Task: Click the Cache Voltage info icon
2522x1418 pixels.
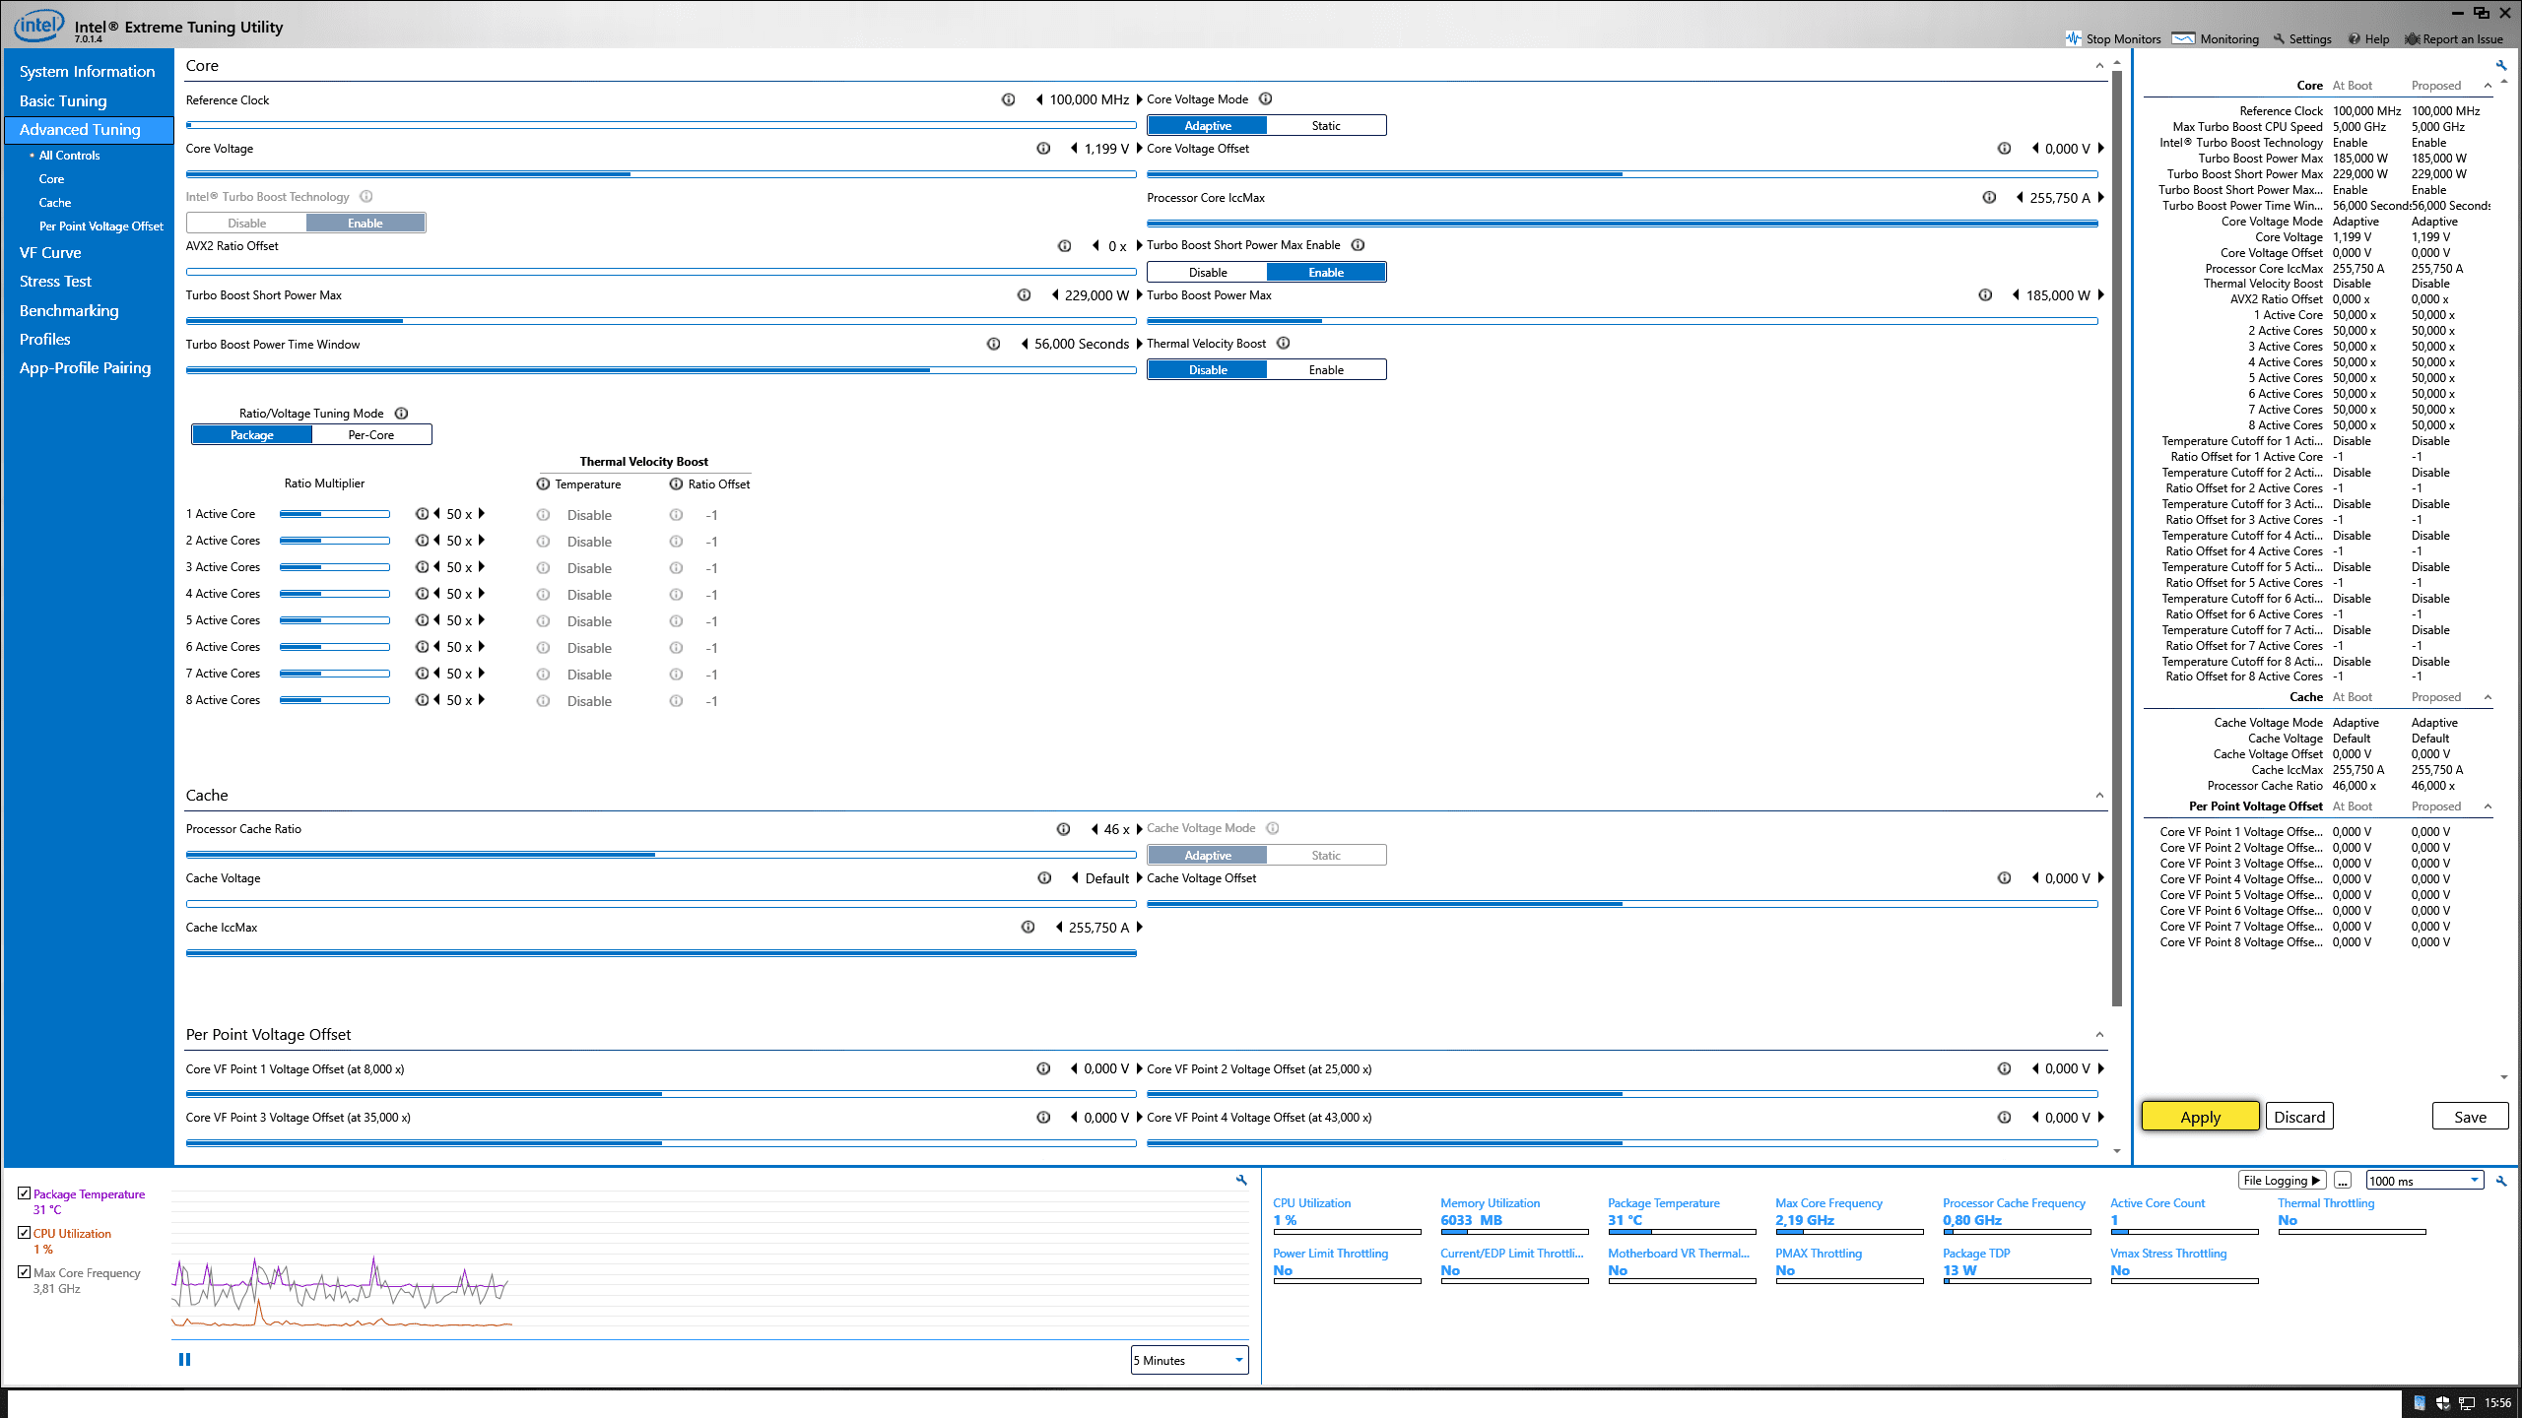Action: click(x=1044, y=877)
